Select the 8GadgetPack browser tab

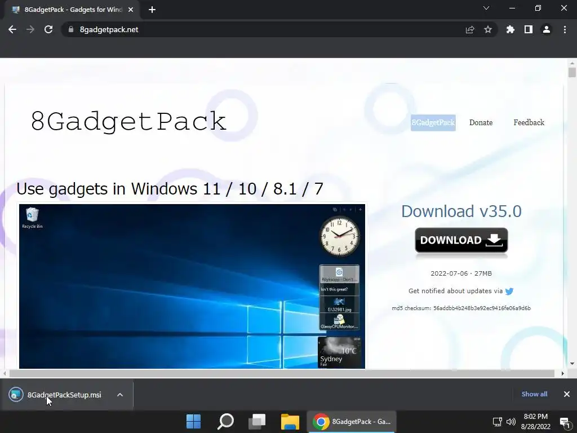[x=72, y=10]
